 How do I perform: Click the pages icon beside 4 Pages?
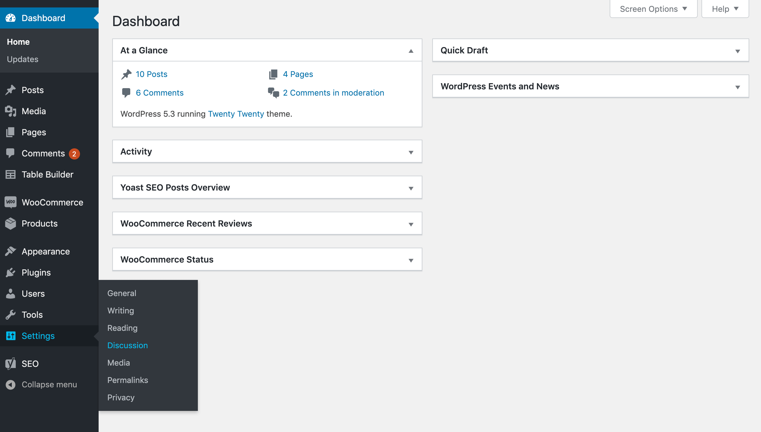[x=273, y=74]
